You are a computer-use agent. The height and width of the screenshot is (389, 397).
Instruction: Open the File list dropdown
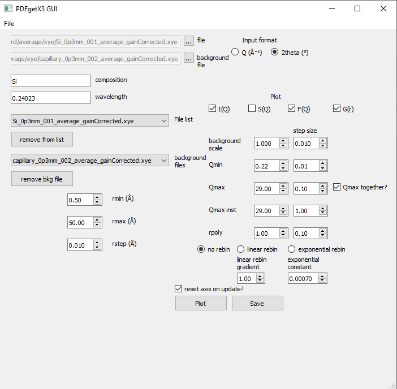89,121
